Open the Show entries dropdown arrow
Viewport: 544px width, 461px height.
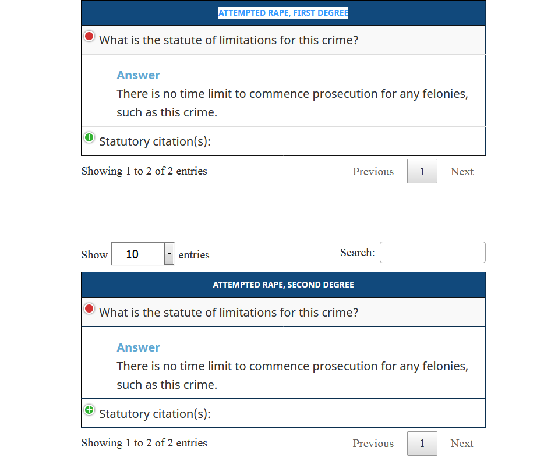[x=169, y=254]
